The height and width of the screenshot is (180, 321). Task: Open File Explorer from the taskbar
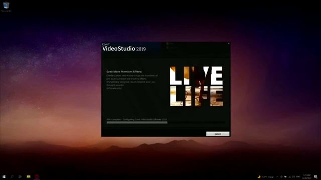[29, 176]
